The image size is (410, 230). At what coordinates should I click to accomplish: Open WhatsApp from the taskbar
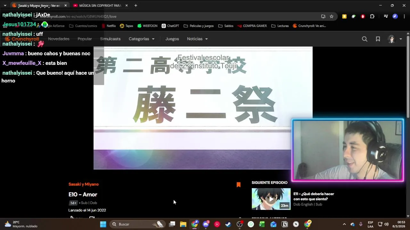251,224
